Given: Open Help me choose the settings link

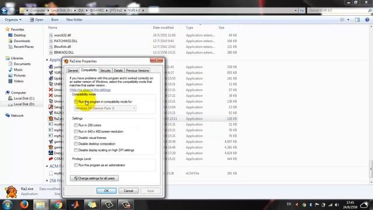Looking at the screenshot, I should (90, 90).
